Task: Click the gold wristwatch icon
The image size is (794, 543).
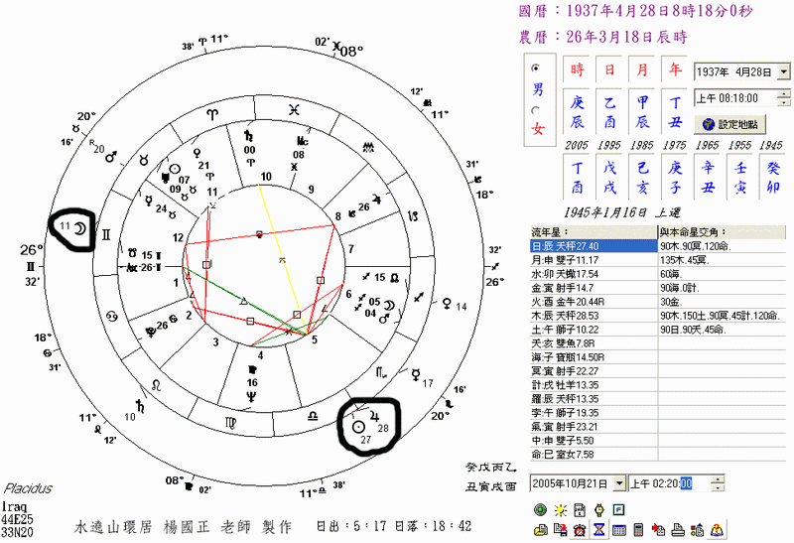Action: click(597, 509)
